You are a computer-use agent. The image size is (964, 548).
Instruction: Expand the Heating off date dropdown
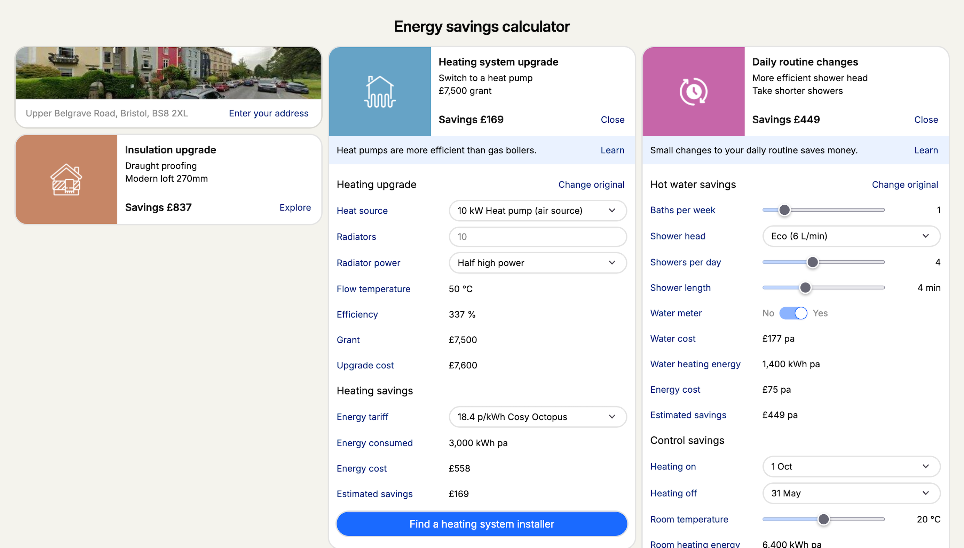(851, 493)
